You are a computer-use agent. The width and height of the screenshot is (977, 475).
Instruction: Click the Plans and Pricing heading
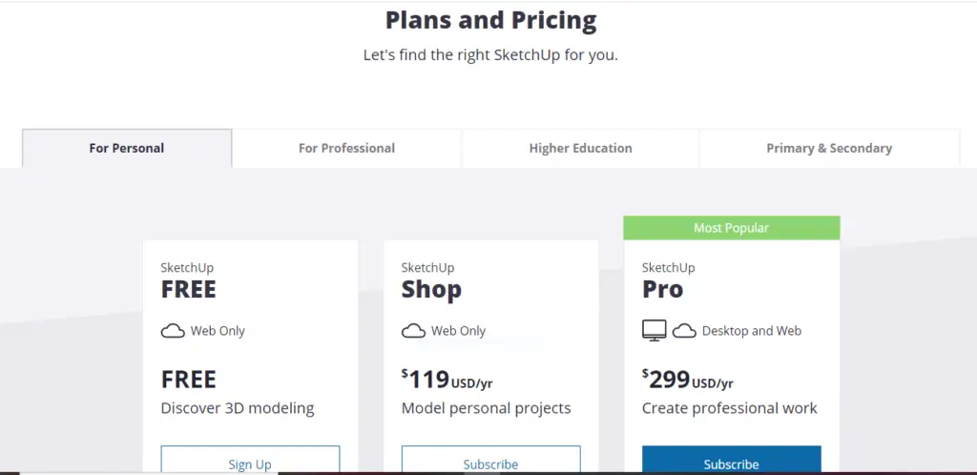[491, 20]
